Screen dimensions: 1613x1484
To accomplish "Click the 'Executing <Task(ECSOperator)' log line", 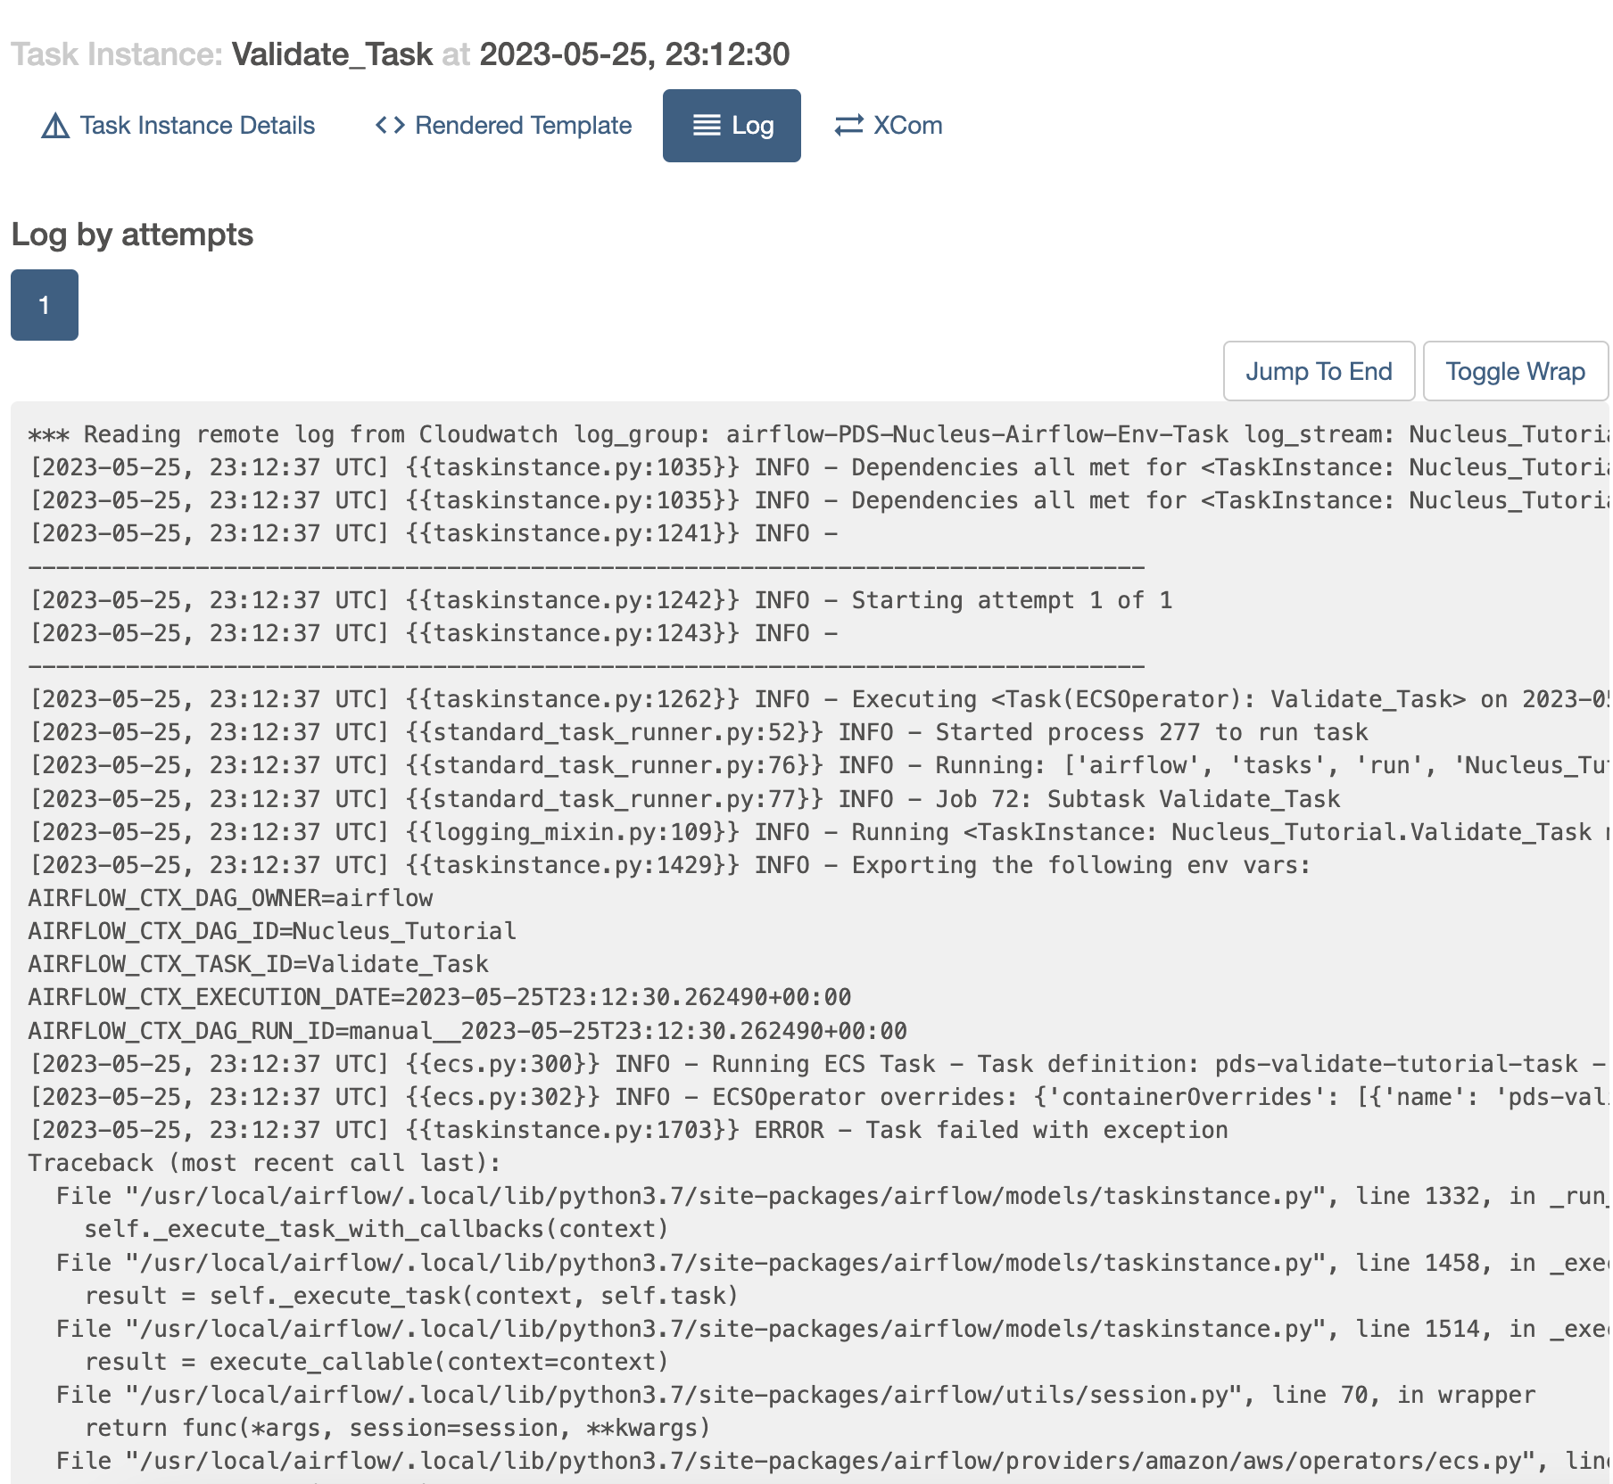I will (x=818, y=699).
